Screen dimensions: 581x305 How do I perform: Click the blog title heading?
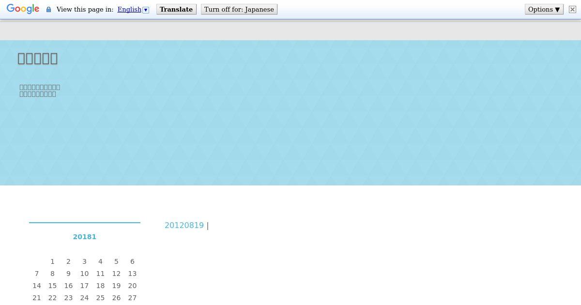38,58
